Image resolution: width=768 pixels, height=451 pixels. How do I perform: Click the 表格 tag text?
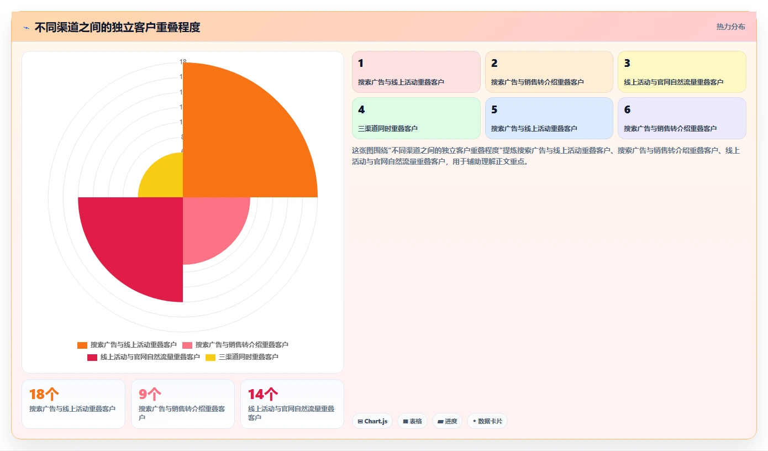[415, 421]
